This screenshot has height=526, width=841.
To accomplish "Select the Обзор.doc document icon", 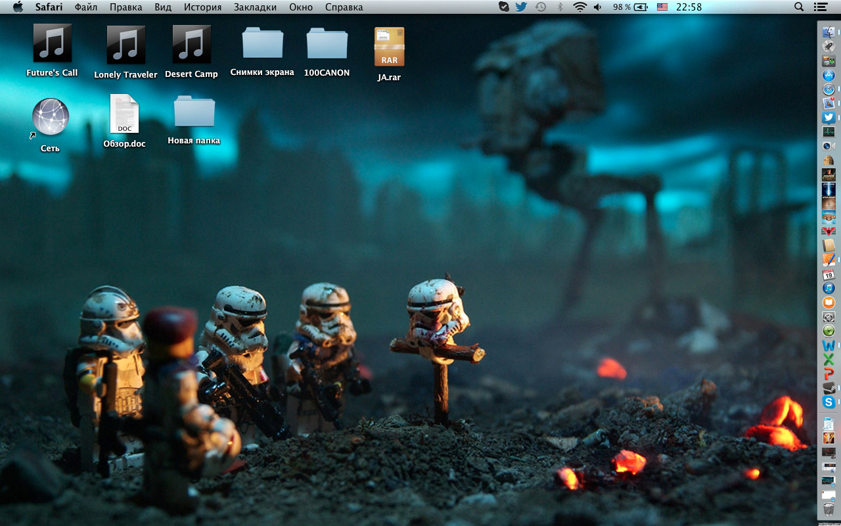I will pyautogui.click(x=124, y=114).
